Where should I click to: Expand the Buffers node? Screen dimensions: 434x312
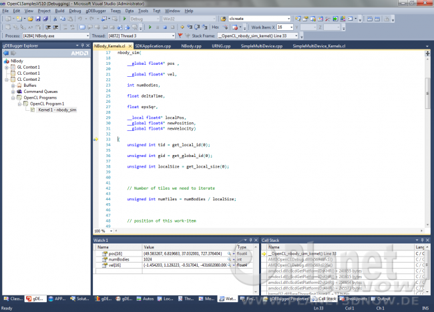13,86
